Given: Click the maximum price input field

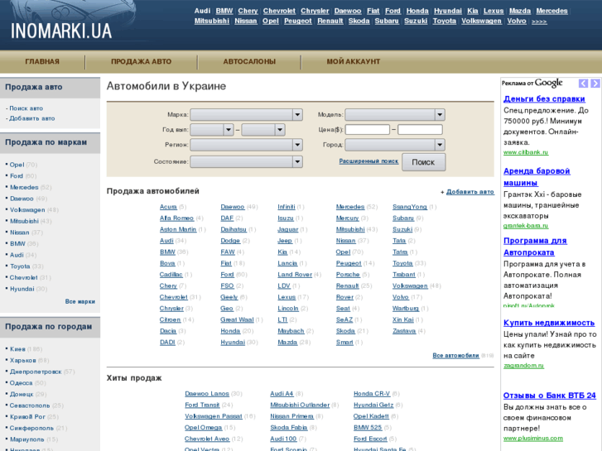Looking at the screenshot, I should click(x=420, y=130).
